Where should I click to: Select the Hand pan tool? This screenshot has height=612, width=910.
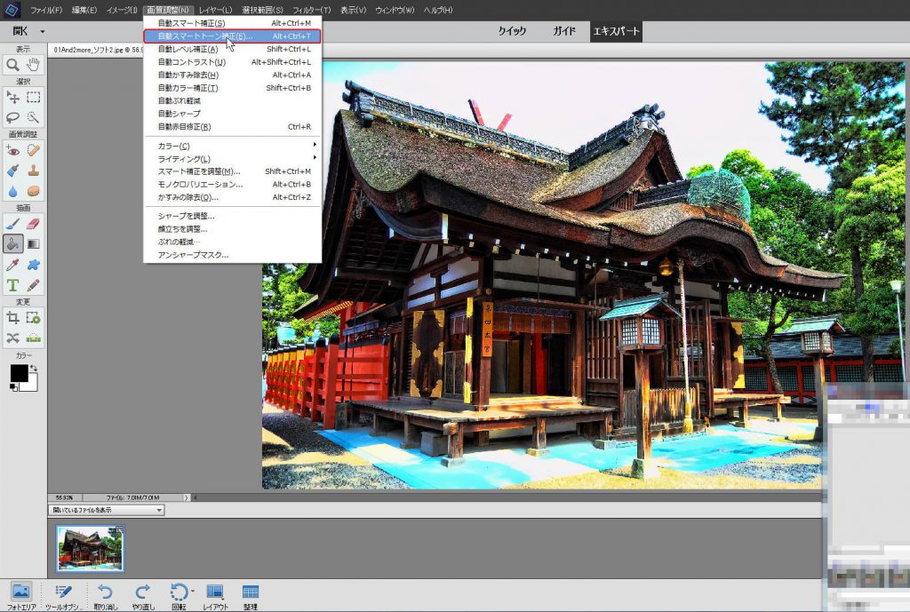pos(33,64)
